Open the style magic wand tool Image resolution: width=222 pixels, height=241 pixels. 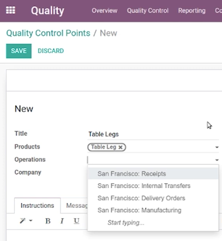coord(26,221)
